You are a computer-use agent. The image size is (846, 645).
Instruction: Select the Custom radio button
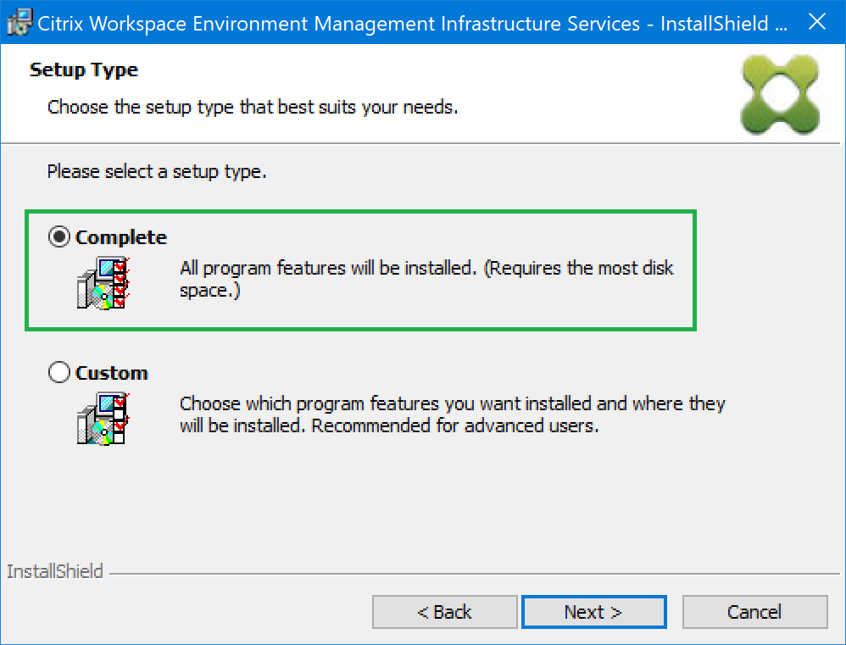[59, 373]
